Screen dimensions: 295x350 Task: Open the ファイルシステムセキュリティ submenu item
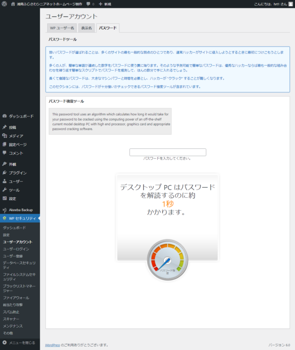[x=19, y=277]
